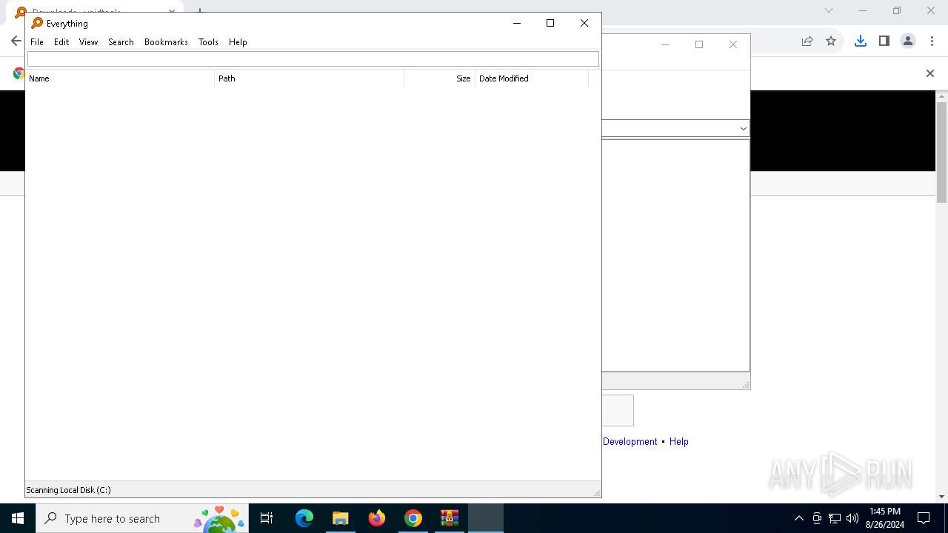Open File Explorer from taskbar
This screenshot has height=533, width=948.
click(x=341, y=518)
